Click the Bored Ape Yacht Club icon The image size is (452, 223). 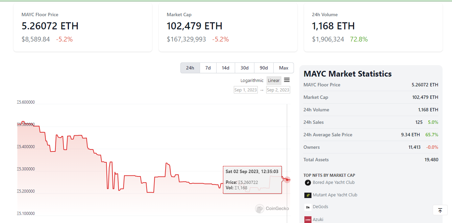pyautogui.click(x=308, y=183)
